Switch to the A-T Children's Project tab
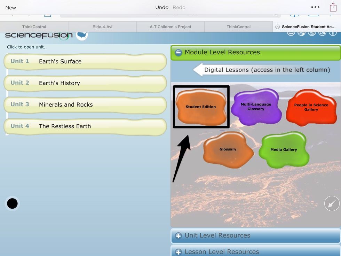The image size is (341, 256). coord(170,26)
